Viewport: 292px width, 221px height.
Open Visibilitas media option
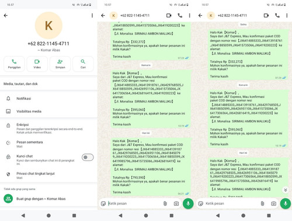[48, 111]
